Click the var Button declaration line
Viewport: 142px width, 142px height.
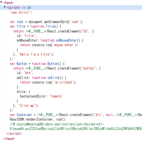tap(37, 64)
